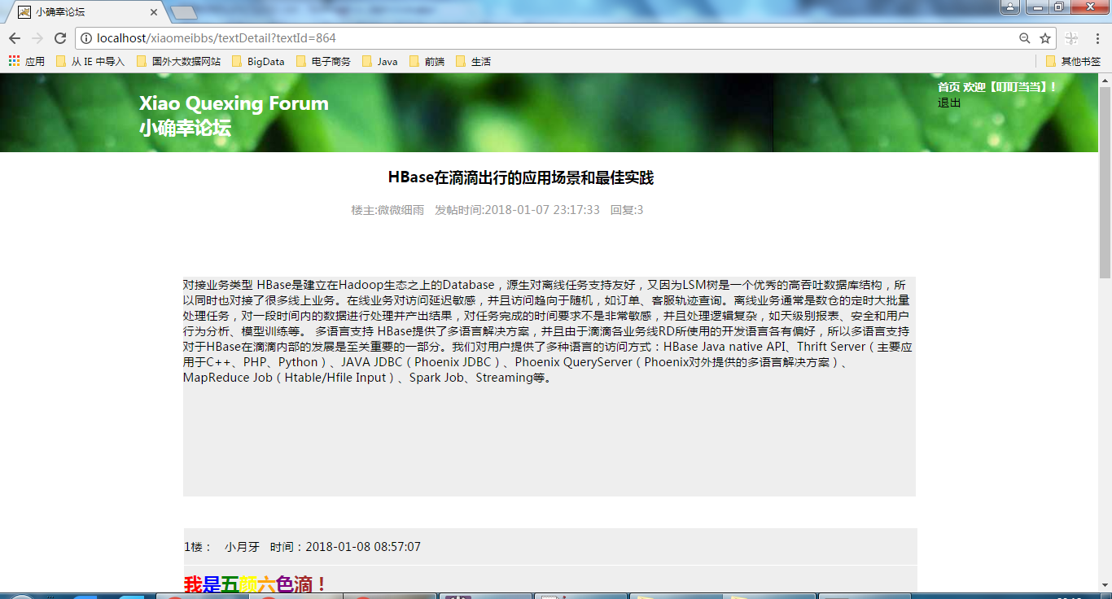Click the forward navigation arrow
This screenshot has height=599, width=1112.
click(x=37, y=38)
